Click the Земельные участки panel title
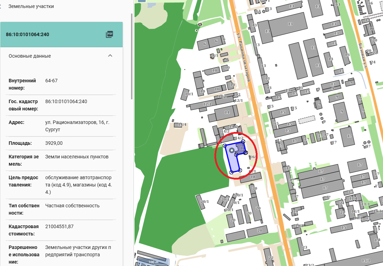383x266 pixels. (31, 6)
